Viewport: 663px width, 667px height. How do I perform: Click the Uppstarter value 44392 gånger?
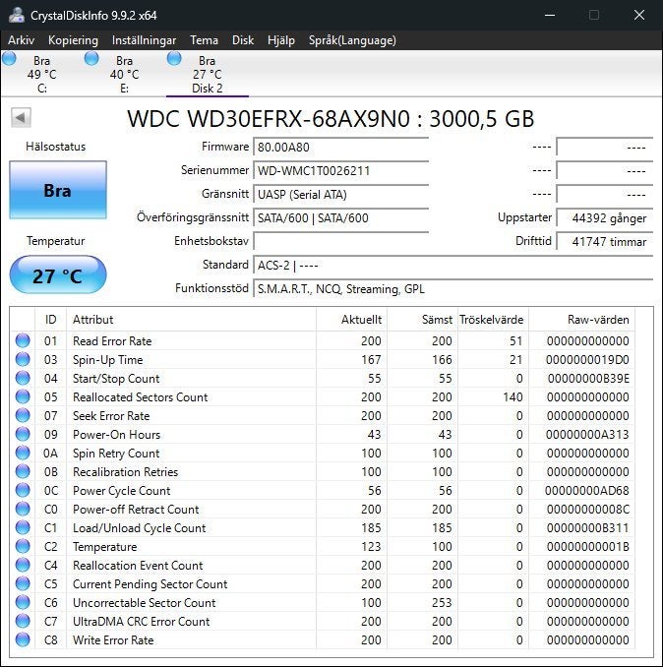[604, 217]
